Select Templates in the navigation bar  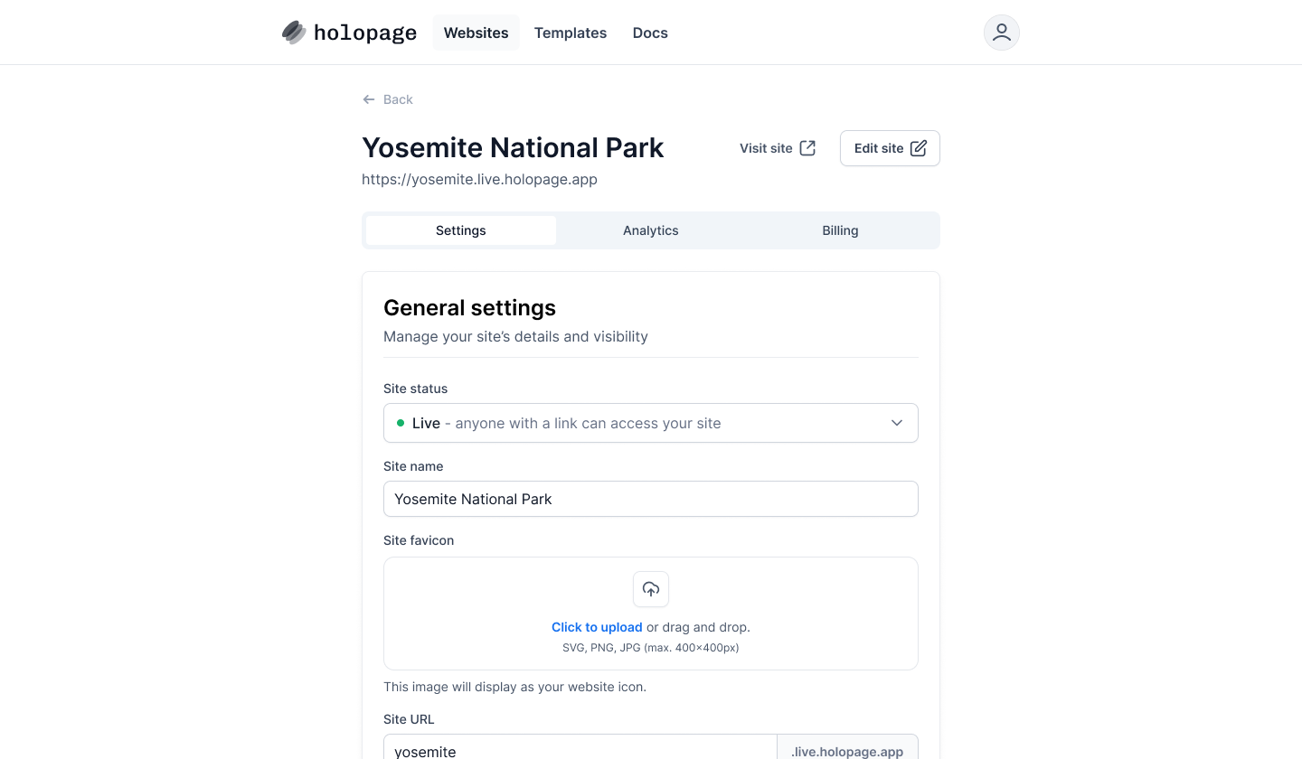pyautogui.click(x=571, y=33)
